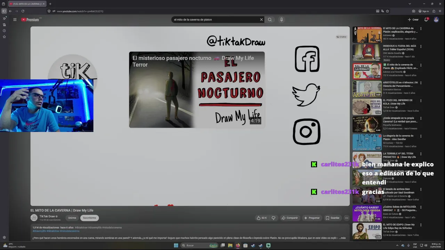Click the taskbar Buscar search box
This screenshot has width=445, height=250.
199,245
